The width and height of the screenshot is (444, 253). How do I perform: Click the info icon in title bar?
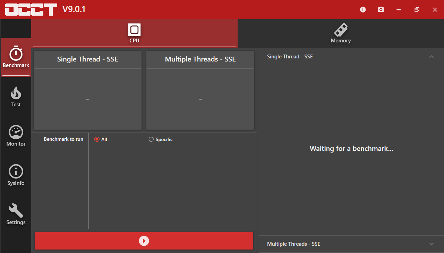pos(363,9)
